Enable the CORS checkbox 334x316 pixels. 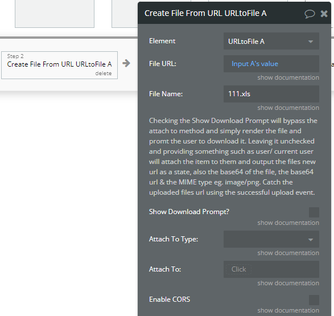314,300
